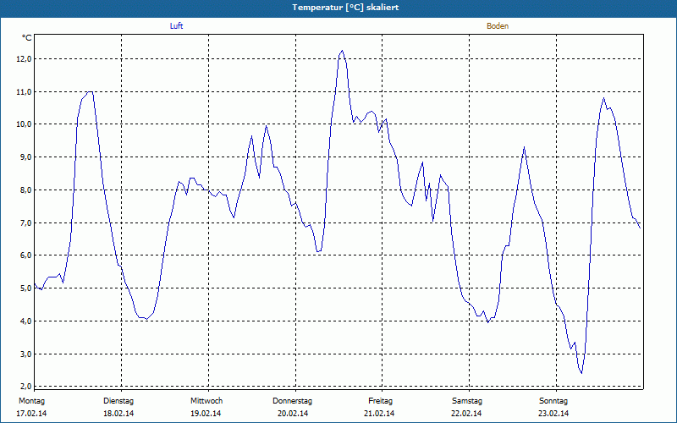Click the Dienstag day label
This screenshot has height=423, width=677.
pos(118,401)
